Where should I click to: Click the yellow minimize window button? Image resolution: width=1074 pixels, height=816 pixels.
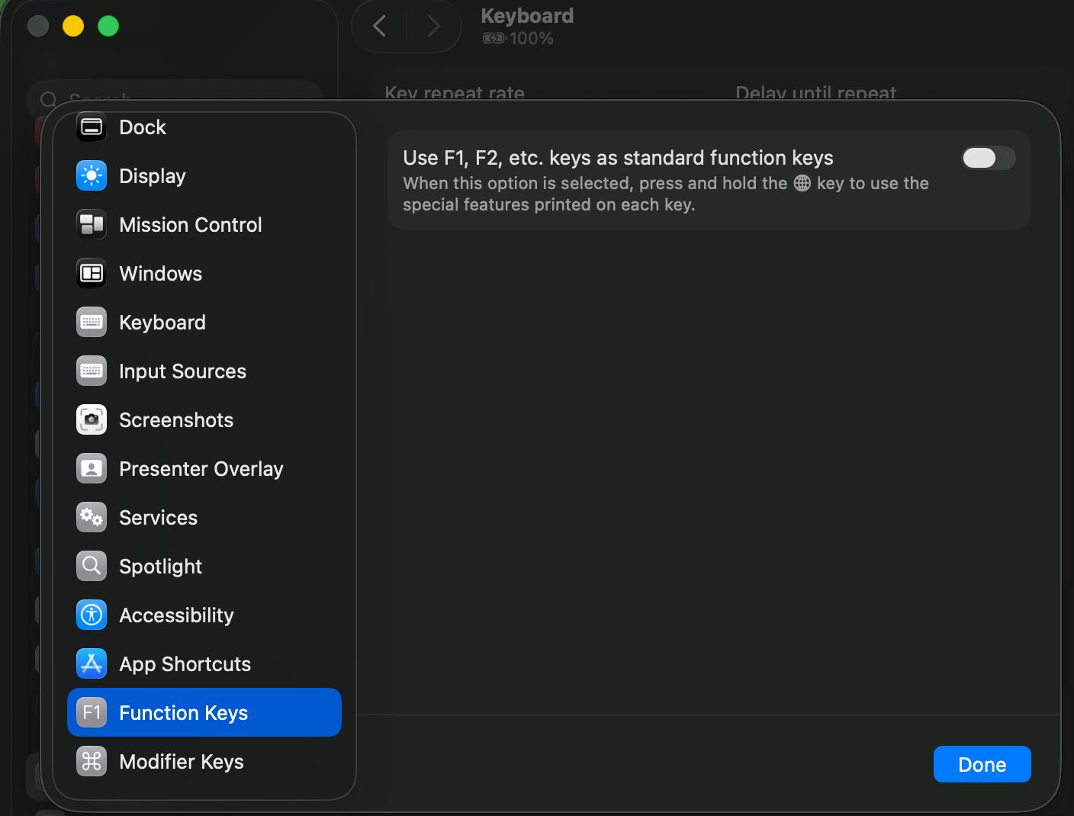coord(73,27)
